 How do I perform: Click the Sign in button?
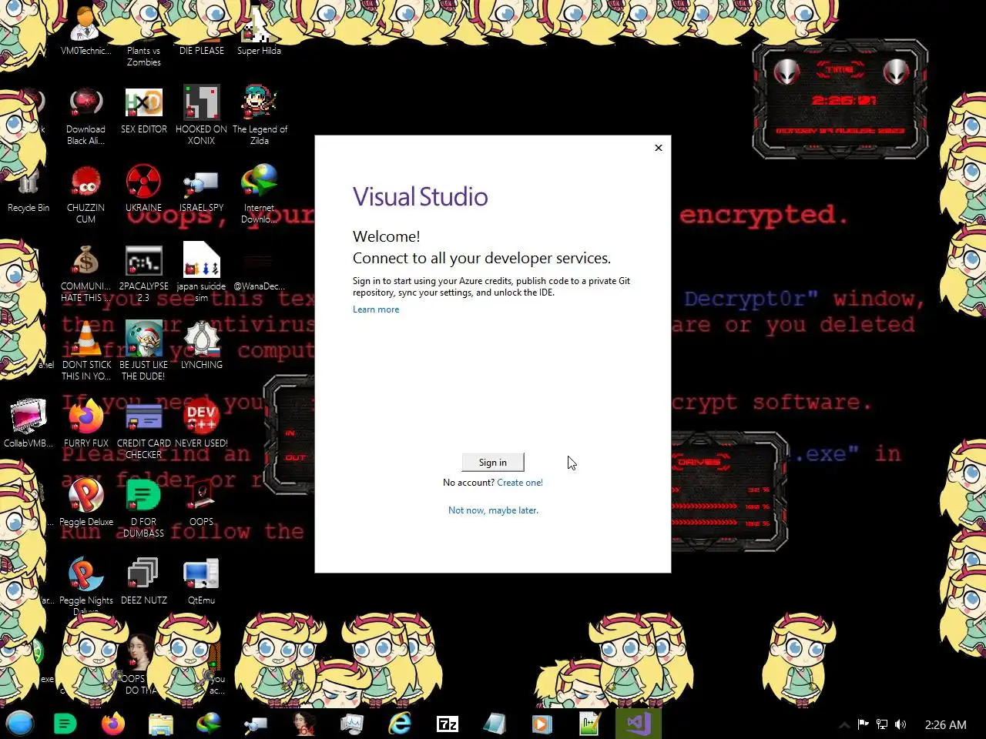pos(493,462)
